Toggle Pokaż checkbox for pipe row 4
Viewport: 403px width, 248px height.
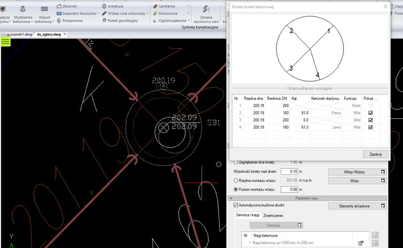pyautogui.click(x=370, y=127)
